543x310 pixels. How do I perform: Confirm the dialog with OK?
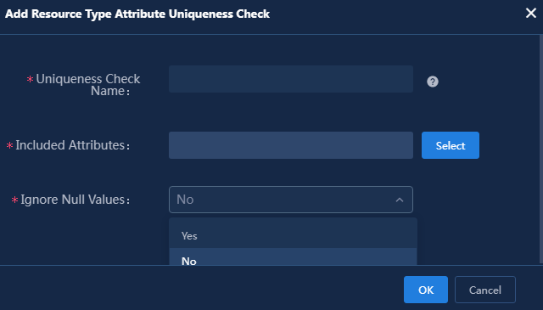426,290
